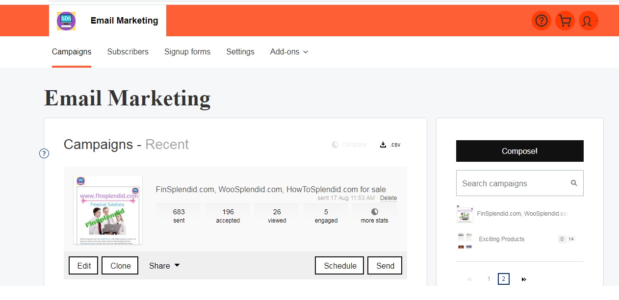Click the Compose! button
This screenshot has height=300, width=619.
pos(520,151)
